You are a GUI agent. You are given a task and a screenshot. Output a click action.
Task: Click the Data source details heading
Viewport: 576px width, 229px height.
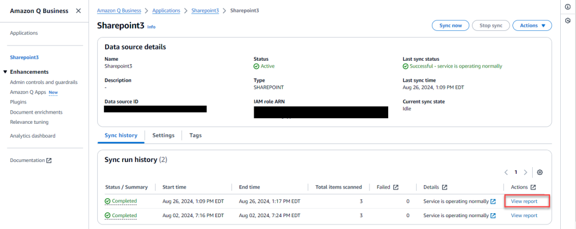coord(135,47)
